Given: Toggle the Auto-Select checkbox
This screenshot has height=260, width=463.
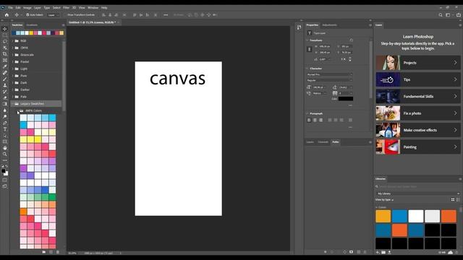Looking at the screenshot, I should pyautogui.click(x=27, y=14).
